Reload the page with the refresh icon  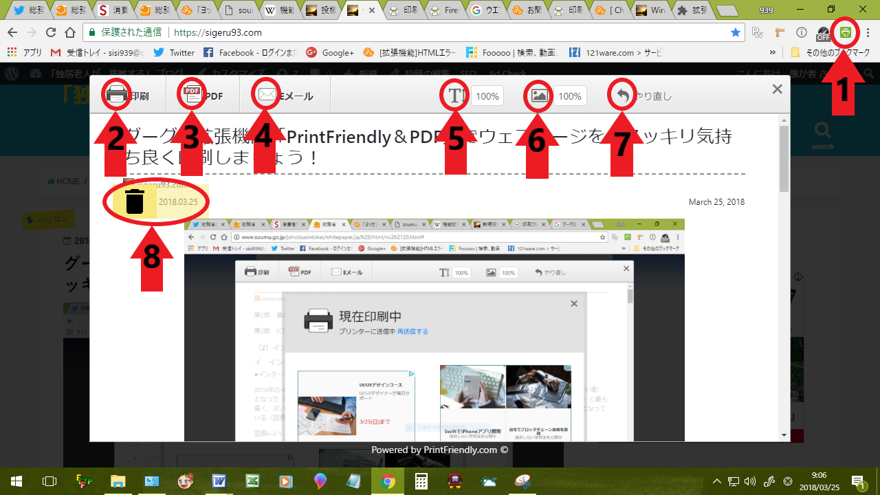[x=50, y=32]
